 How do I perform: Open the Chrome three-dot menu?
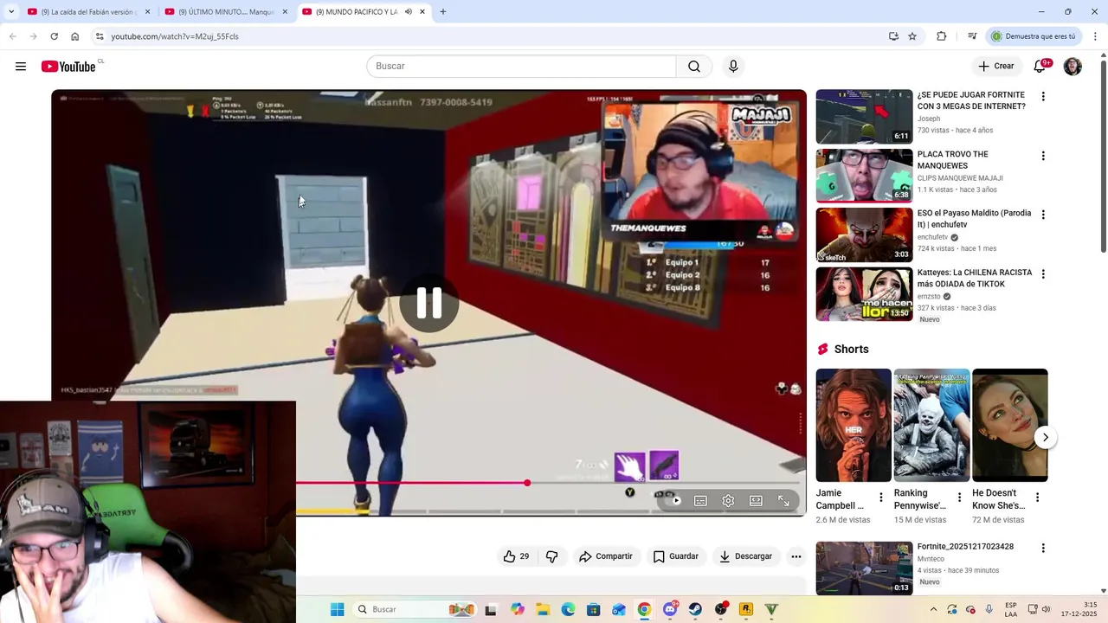click(1096, 36)
